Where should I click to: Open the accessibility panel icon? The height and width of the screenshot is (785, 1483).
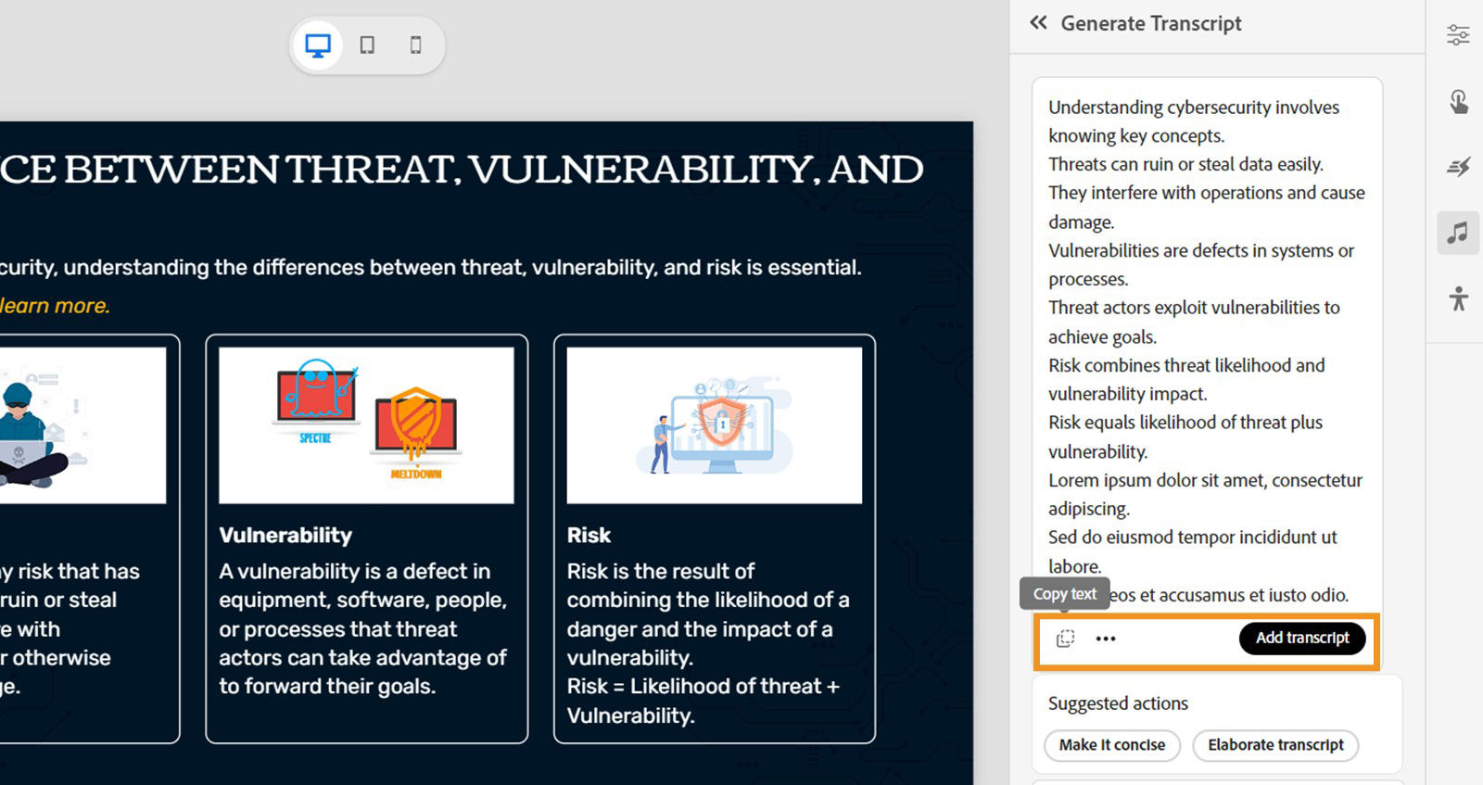1458,298
